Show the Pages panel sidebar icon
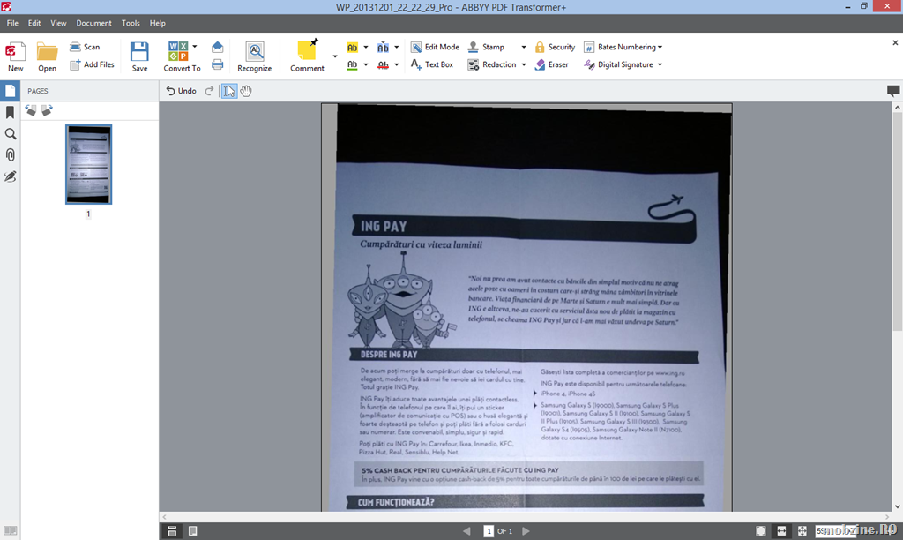 coord(10,91)
